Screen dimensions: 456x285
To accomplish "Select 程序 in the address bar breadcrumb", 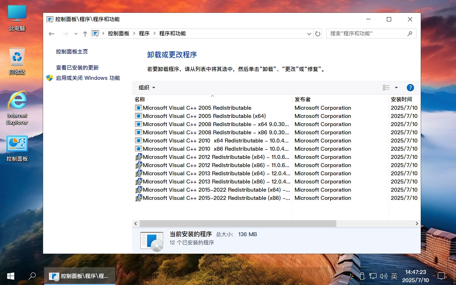I will [144, 33].
